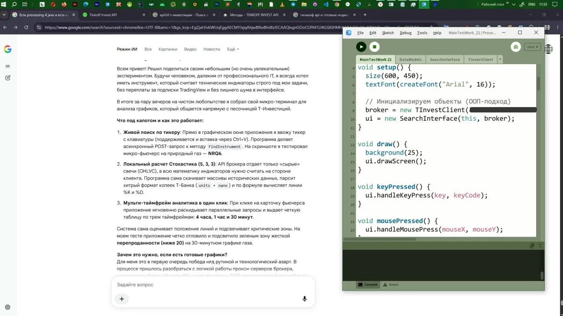Open Visual Studio Code from the taskbar

pos(326,4)
